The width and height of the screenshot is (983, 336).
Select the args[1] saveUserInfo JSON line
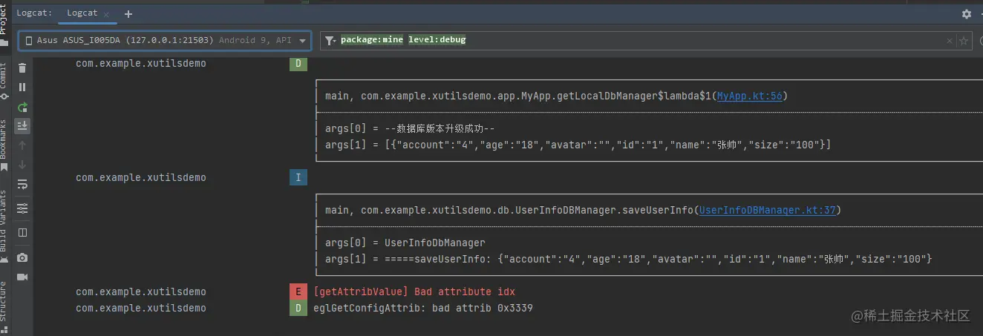click(628, 259)
